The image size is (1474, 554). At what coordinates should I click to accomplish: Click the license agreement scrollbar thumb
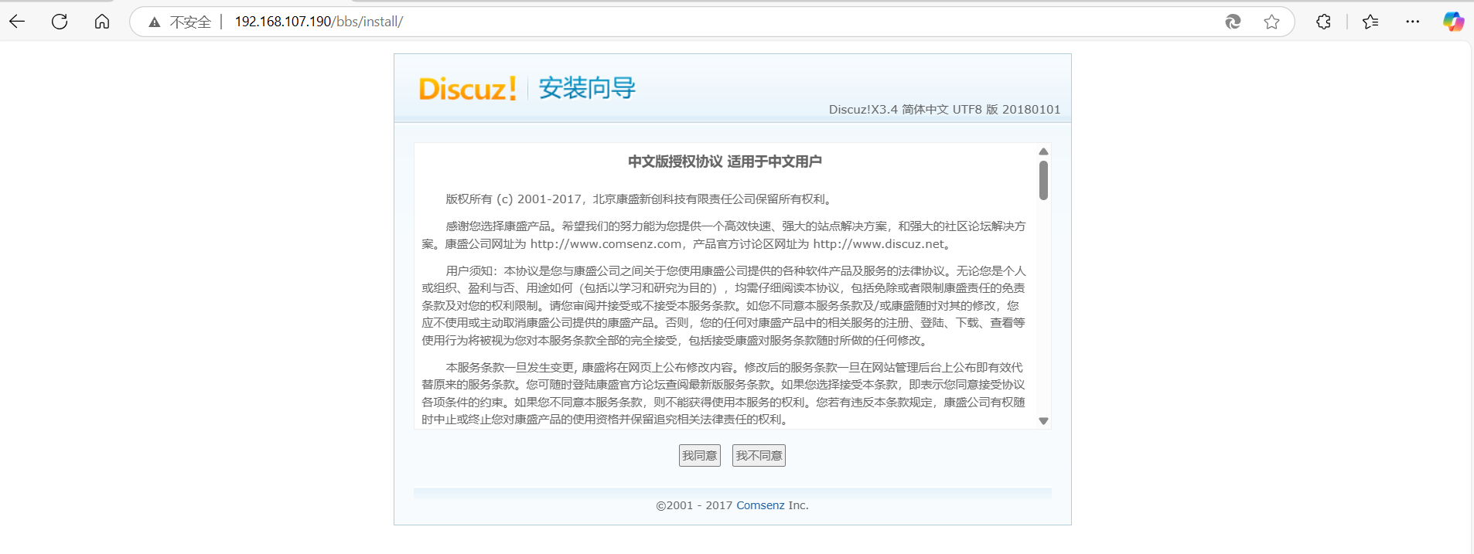click(x=1043, y=180)
